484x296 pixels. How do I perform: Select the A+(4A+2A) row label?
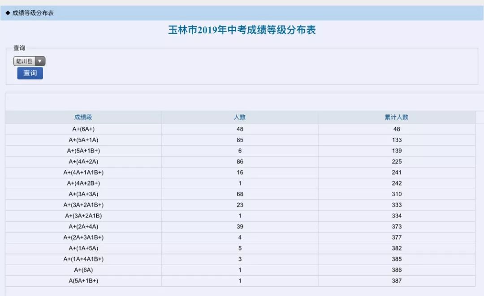(83, 161)
